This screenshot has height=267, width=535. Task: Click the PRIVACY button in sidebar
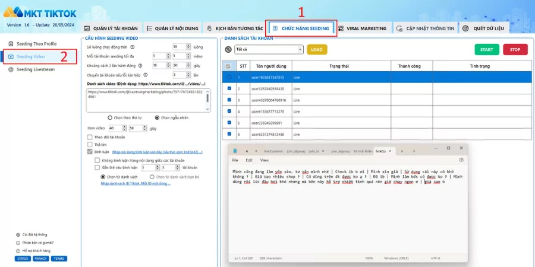(41, 259)
